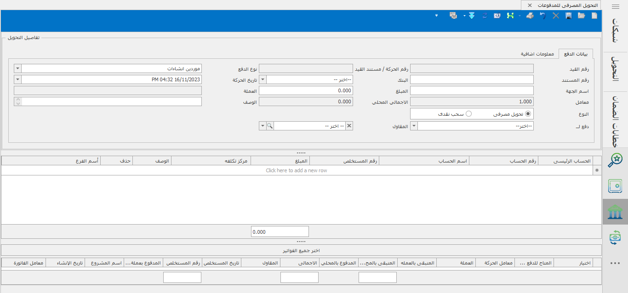Click the Print icon in toolbar
Screen dimensions: 628x293
530,16
